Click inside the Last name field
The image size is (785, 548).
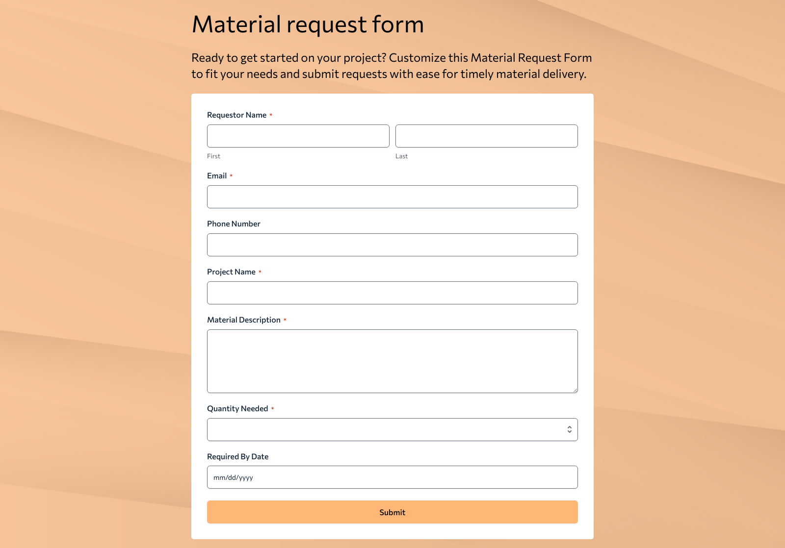point(486,136)
